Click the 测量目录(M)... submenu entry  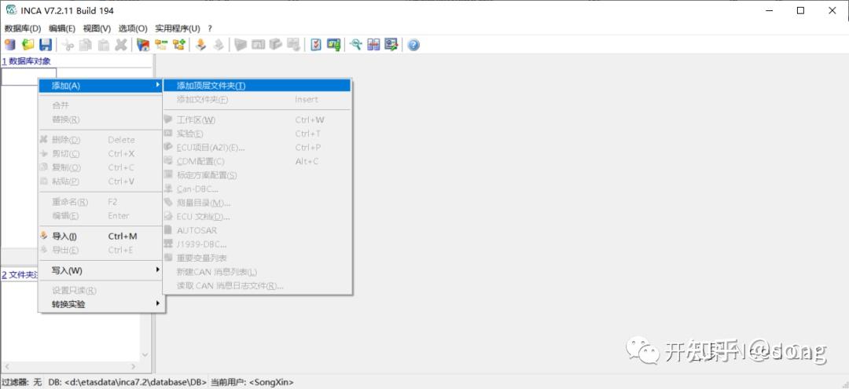click(256, 203)
